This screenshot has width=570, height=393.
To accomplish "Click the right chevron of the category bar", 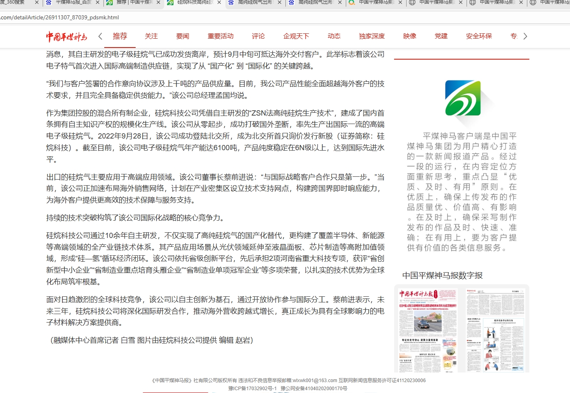I will pos(525,36).
